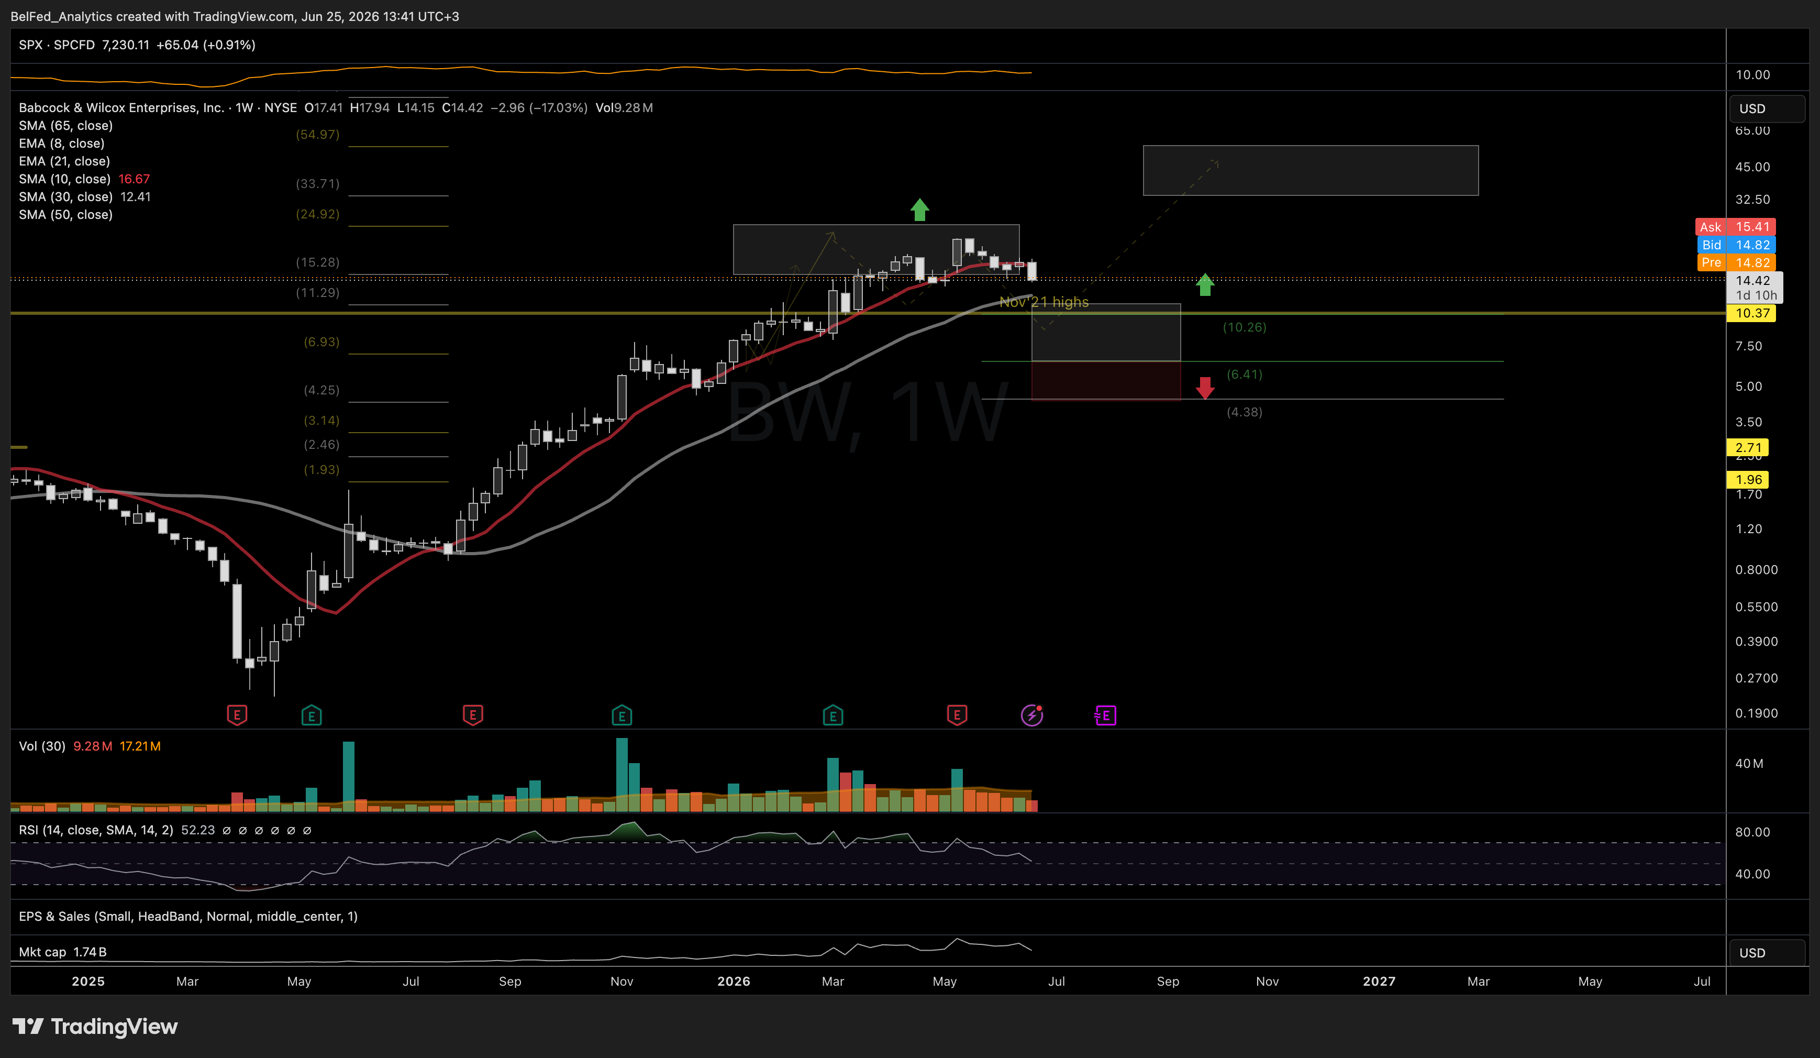
Task: Click the Babcock & Wilcox Enterprises symbol title
Action: click(x=121, y=108)
